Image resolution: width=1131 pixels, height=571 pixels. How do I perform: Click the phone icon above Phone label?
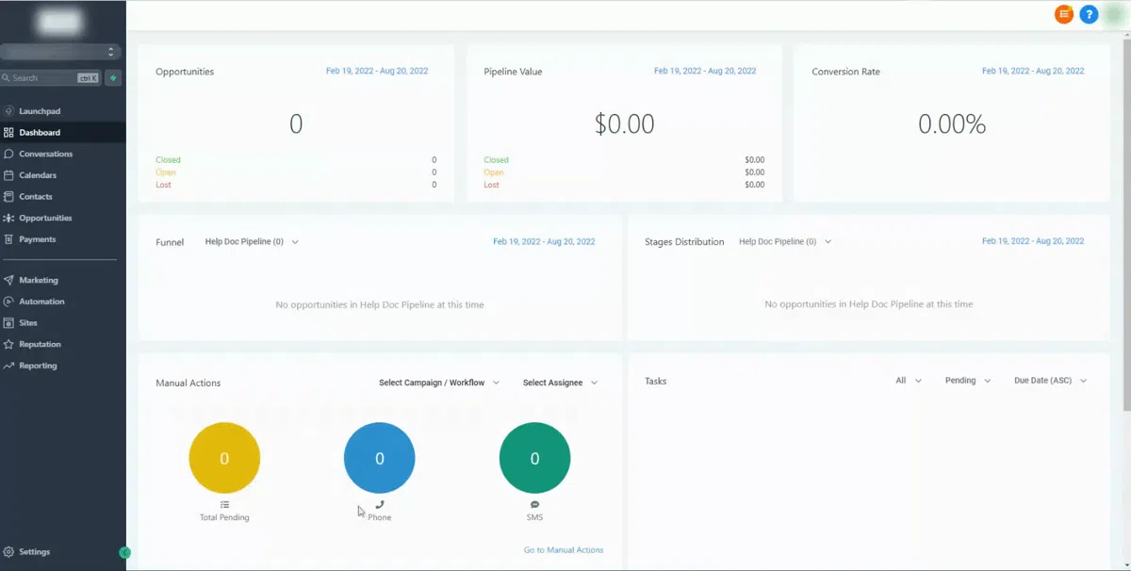pyautogui.click(x=380, y=504)
